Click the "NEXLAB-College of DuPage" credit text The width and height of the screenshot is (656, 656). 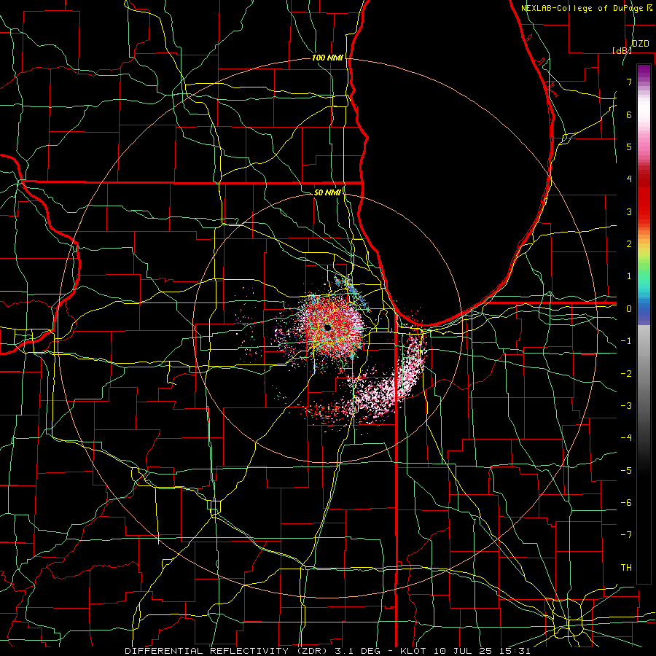(x=583, y=8)
